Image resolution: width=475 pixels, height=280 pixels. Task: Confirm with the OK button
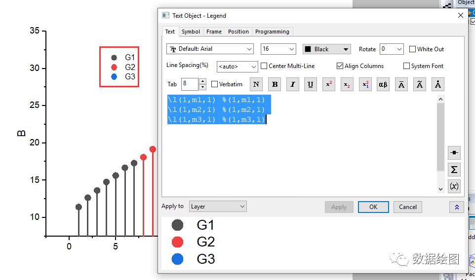tap(373, 207)
